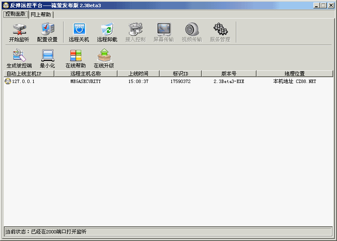Select the 控制面版 tab
The image size is (337, 241).
click(x=16, y=14)
